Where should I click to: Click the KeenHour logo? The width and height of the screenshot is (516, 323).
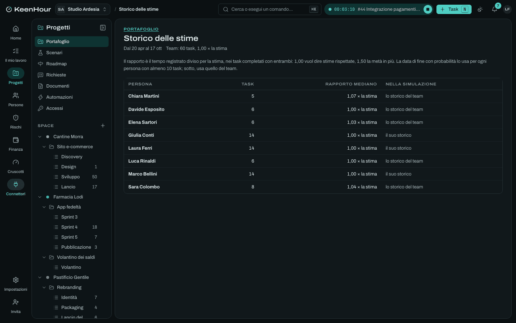click(x=28, y=9)
